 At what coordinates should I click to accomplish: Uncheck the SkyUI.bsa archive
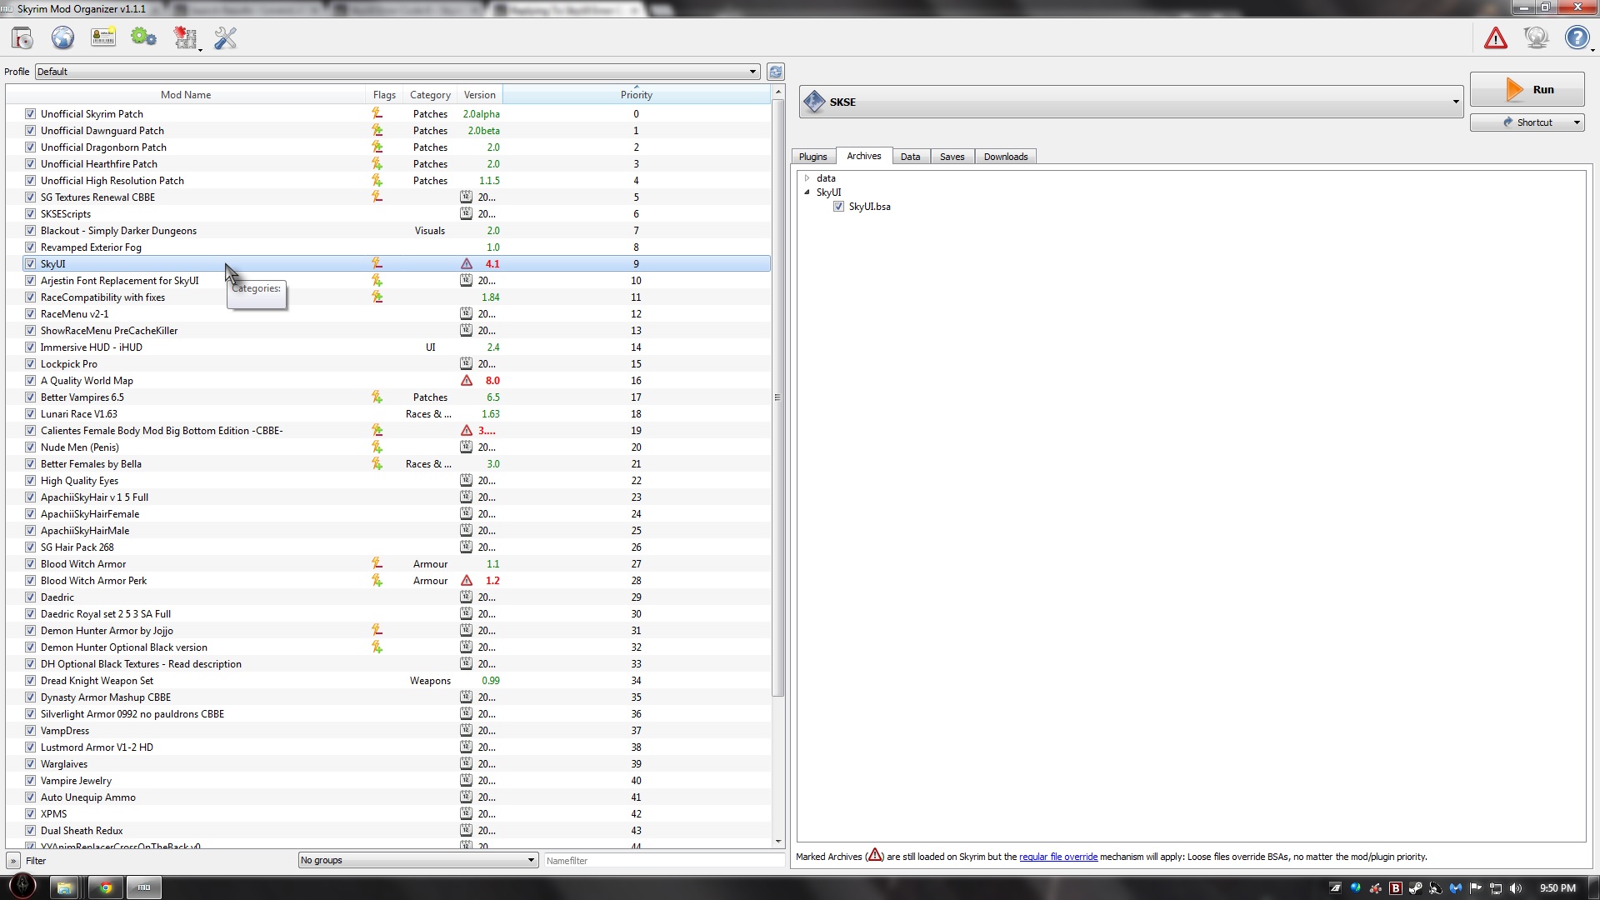tap(838, 206)
